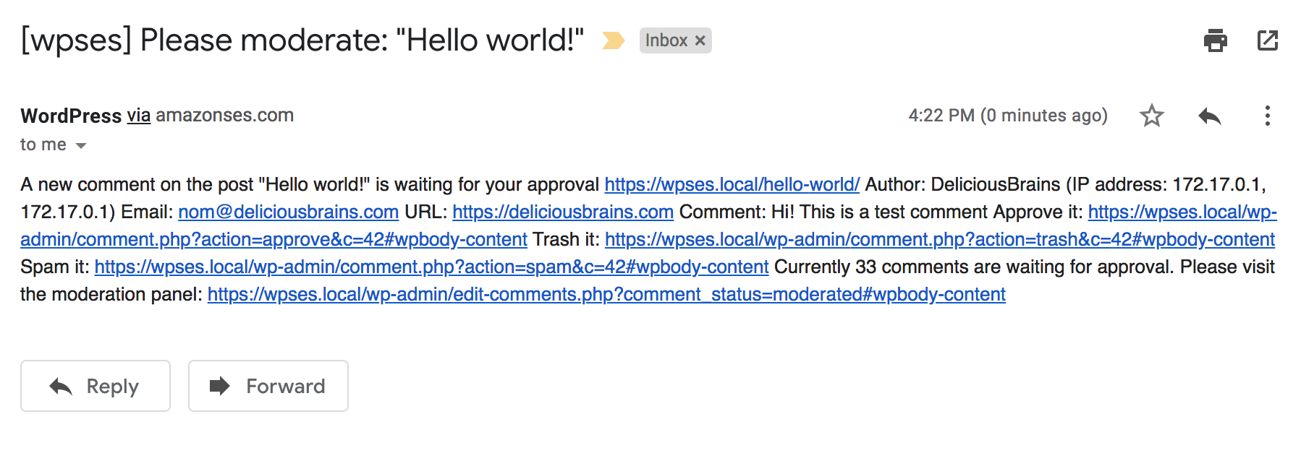
Task: Click the Inbox label chip
Action: click(666, 40)
